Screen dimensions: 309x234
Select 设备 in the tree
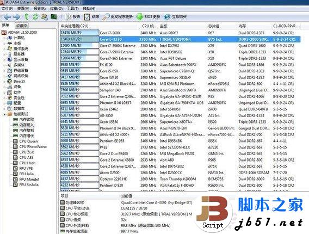click(x=17, y=87)
